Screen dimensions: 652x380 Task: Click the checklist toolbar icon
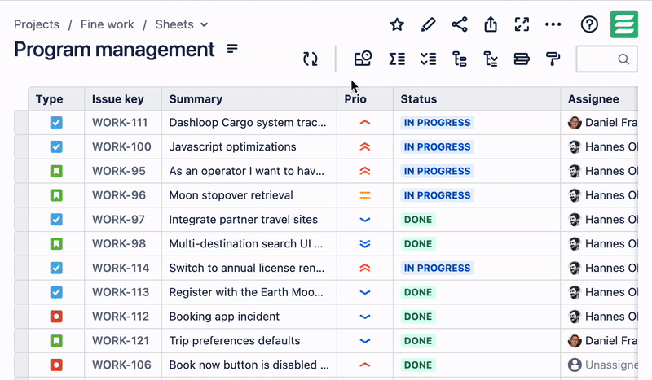[429, 59]
